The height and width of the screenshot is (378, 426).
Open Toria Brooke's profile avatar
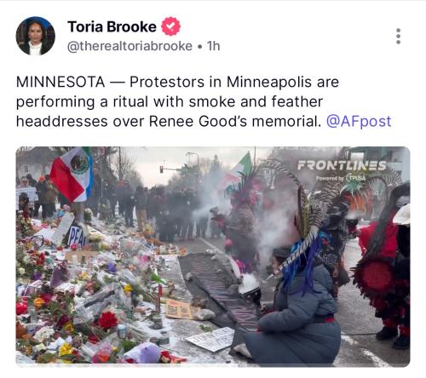pos(36,36)
